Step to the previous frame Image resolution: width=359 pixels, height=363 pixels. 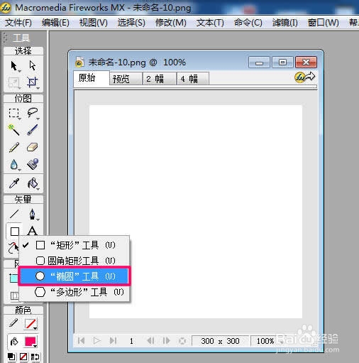click(x=150, y=341)
